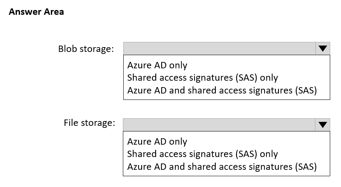Screen dimensions: 341x187
Task: Click the 'Blob storage:' label
Action: click(x=86, y=49)
